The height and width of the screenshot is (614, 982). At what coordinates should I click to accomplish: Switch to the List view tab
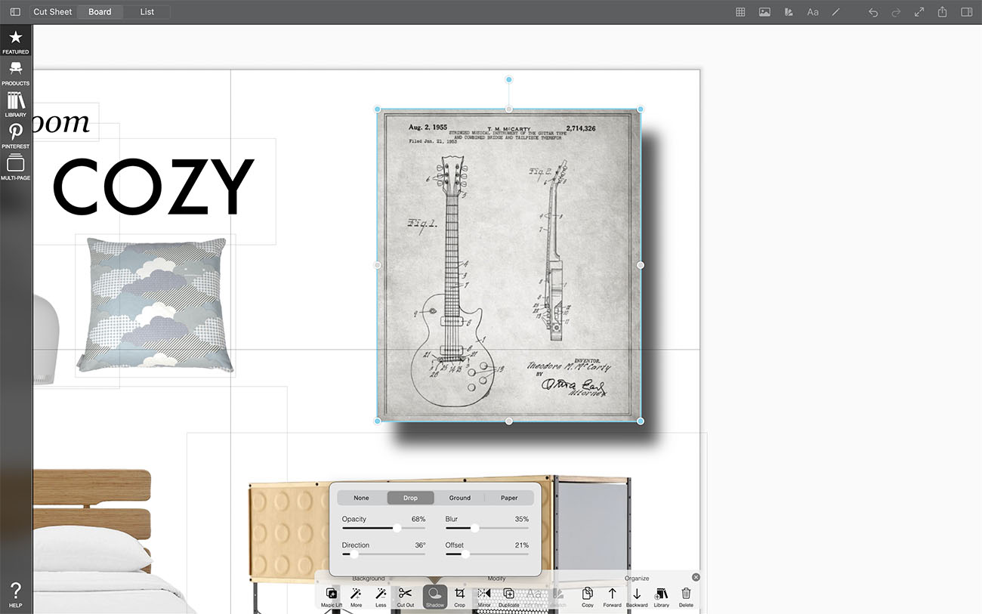[147, 12]
